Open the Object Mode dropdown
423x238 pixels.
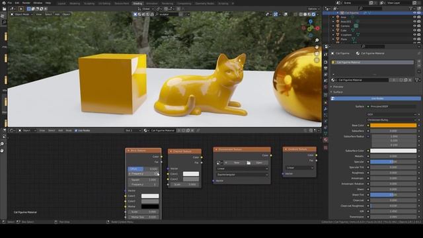(x=21, y=15)
